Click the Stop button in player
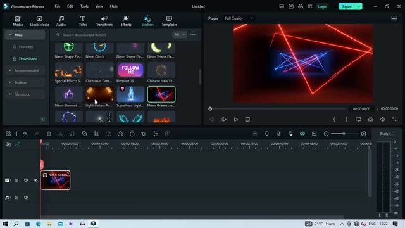The width and height of the screenshot is (405, 228). pos(247,120)
